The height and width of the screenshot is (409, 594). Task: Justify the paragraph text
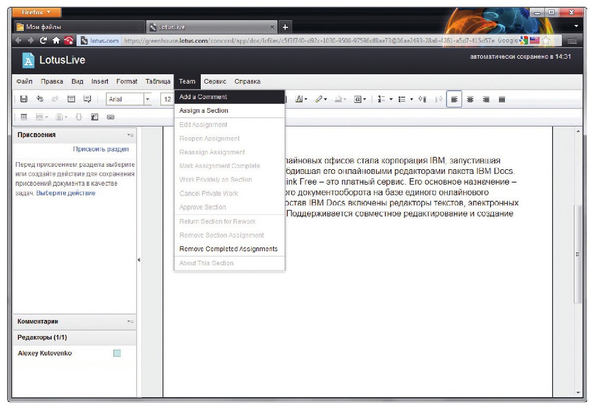[x=502, y=100]
